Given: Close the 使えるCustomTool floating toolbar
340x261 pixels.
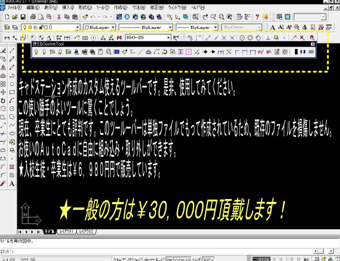Looking at the screenshot, I should click(x=313, y=44).
